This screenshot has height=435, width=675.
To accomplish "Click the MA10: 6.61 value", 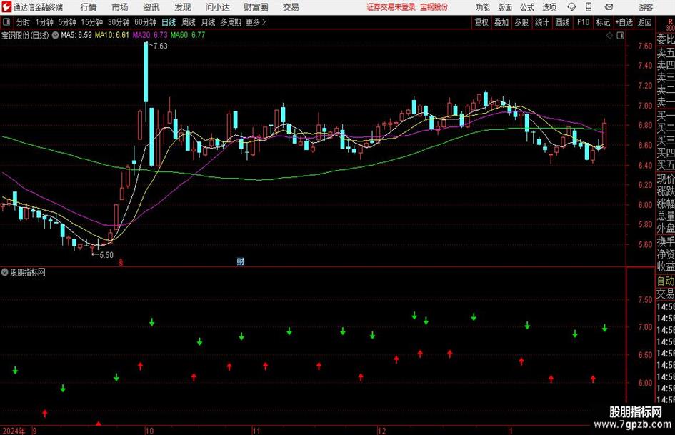I will [112, 35].
